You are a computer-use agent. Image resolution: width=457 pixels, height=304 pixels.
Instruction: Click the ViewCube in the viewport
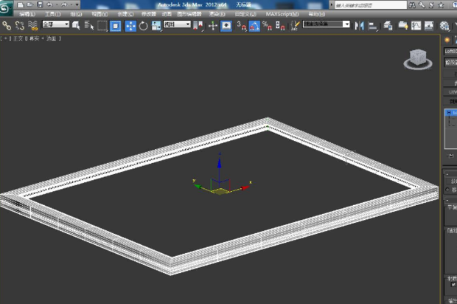pyautogui.click(x=418, y=59)
